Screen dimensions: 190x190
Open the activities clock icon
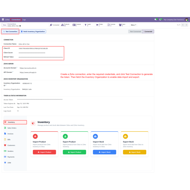pyautogui.click(x=161, y=20)
